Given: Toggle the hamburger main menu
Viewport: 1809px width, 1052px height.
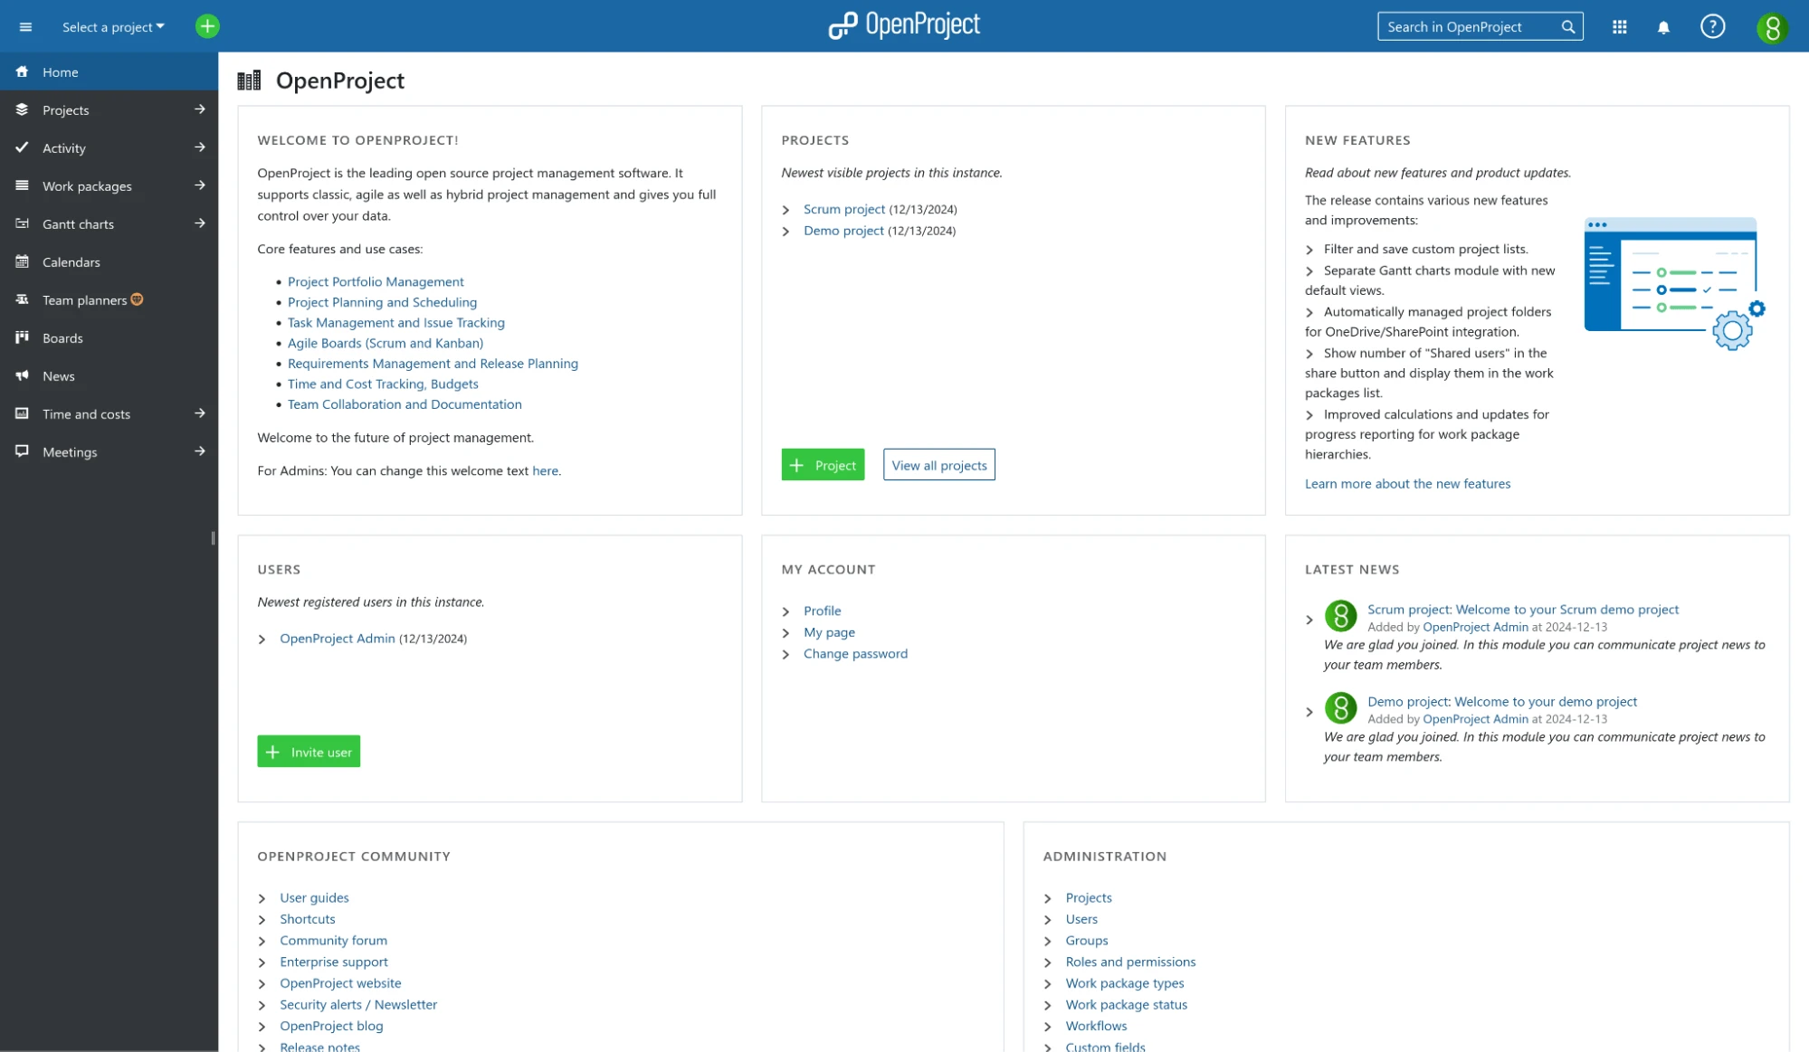Looking at the screenshot, I should click(x=25, y=26).
